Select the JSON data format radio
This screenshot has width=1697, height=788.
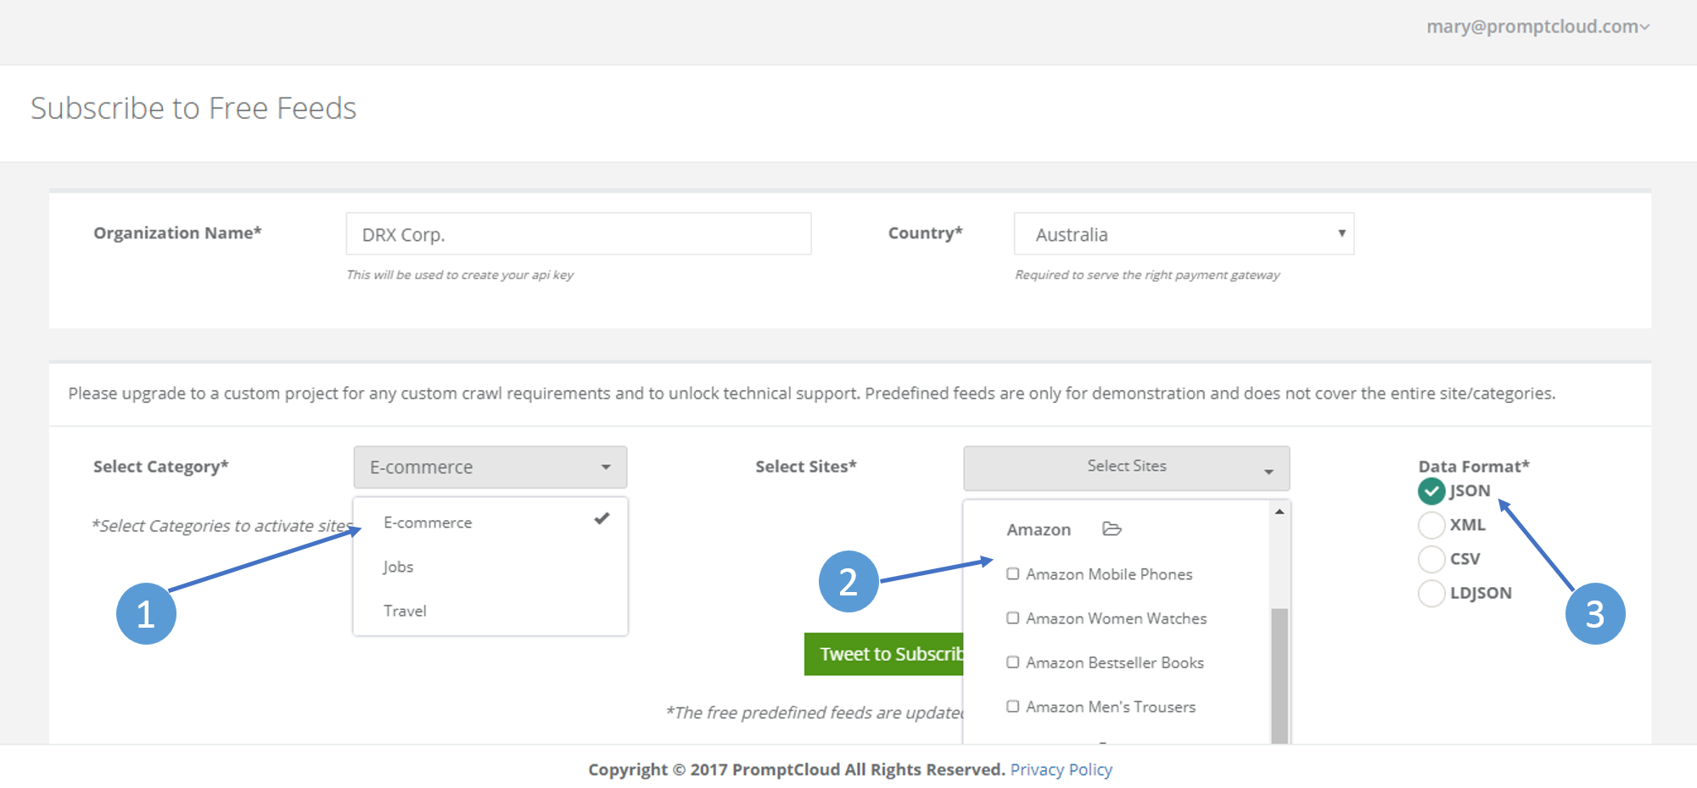(x=1431, y=491)
